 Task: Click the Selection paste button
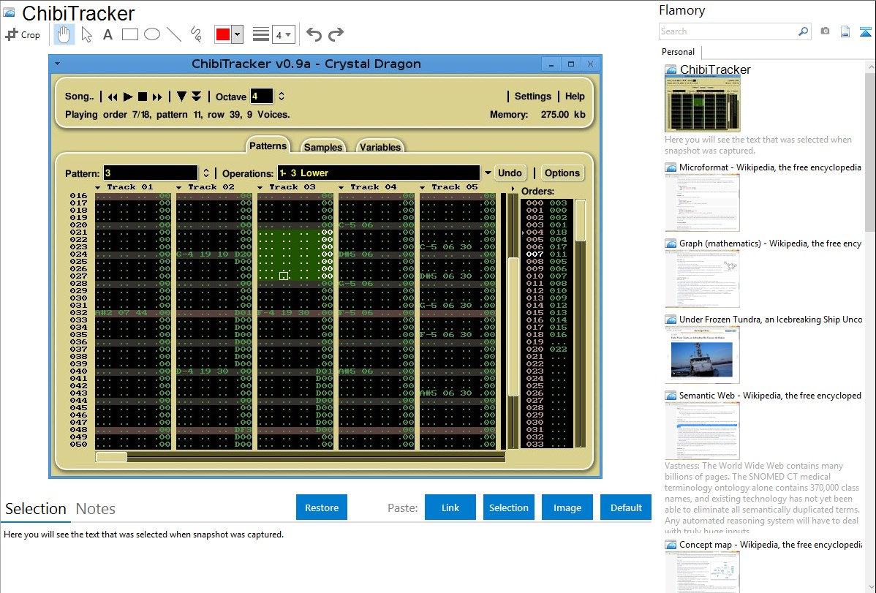[x=508, y=507]
